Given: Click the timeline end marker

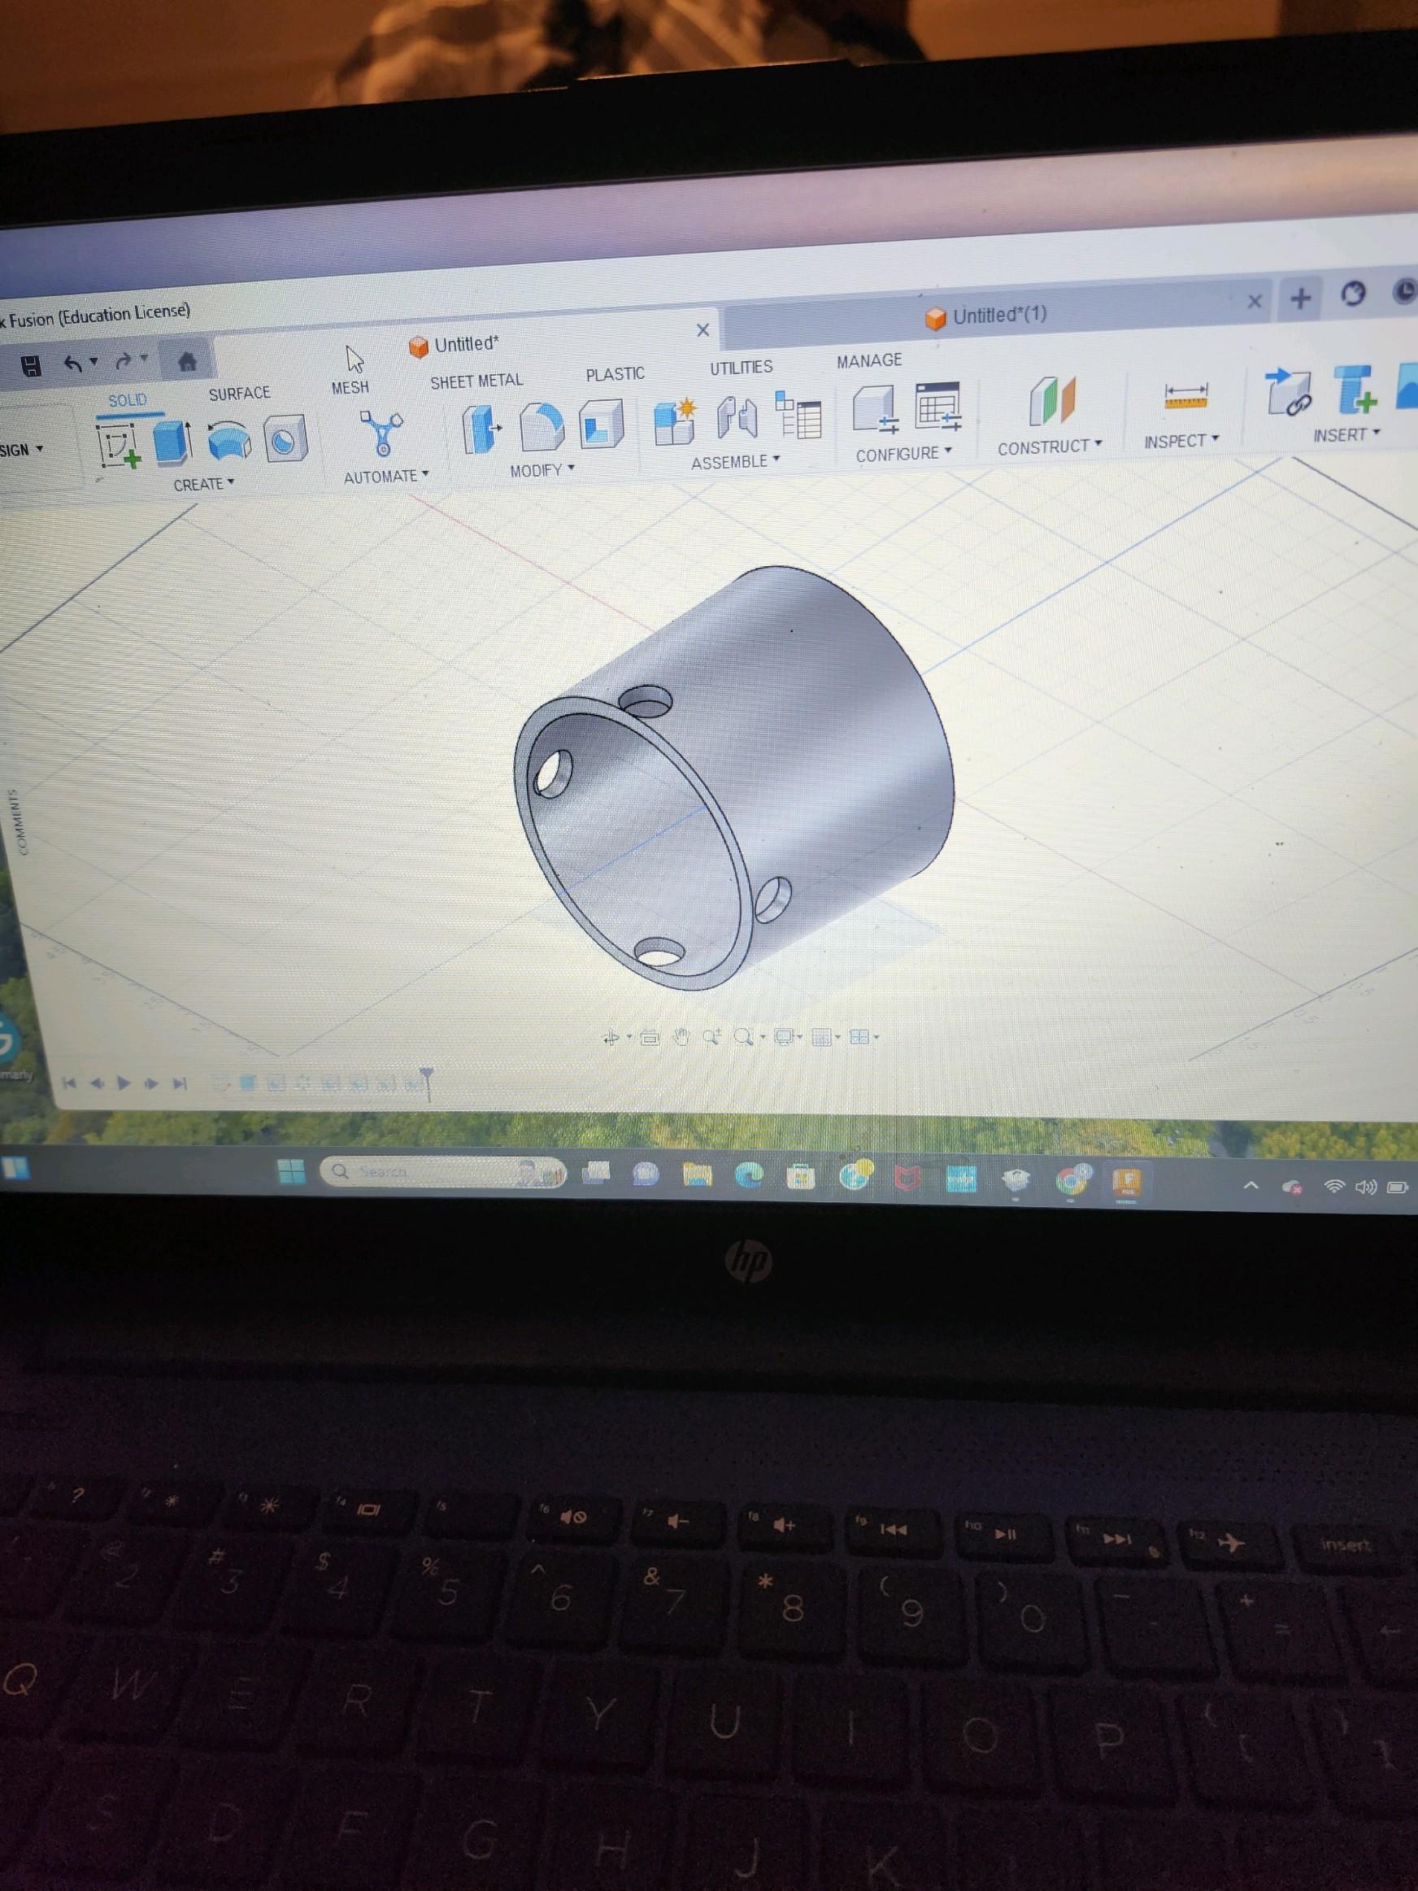Looking at the screenshot, I should click(x=427, y=1082).
